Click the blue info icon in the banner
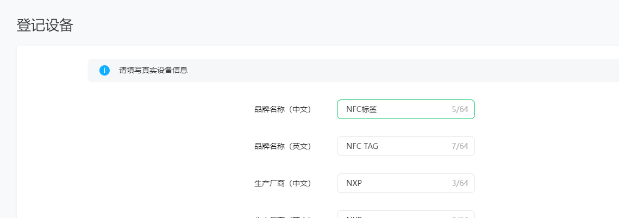619x218 pixels. tap(104, 71)
